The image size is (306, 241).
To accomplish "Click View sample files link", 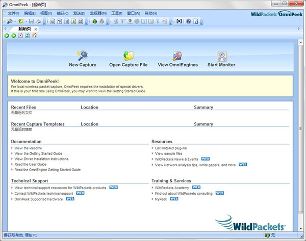I will coord(168,154).
